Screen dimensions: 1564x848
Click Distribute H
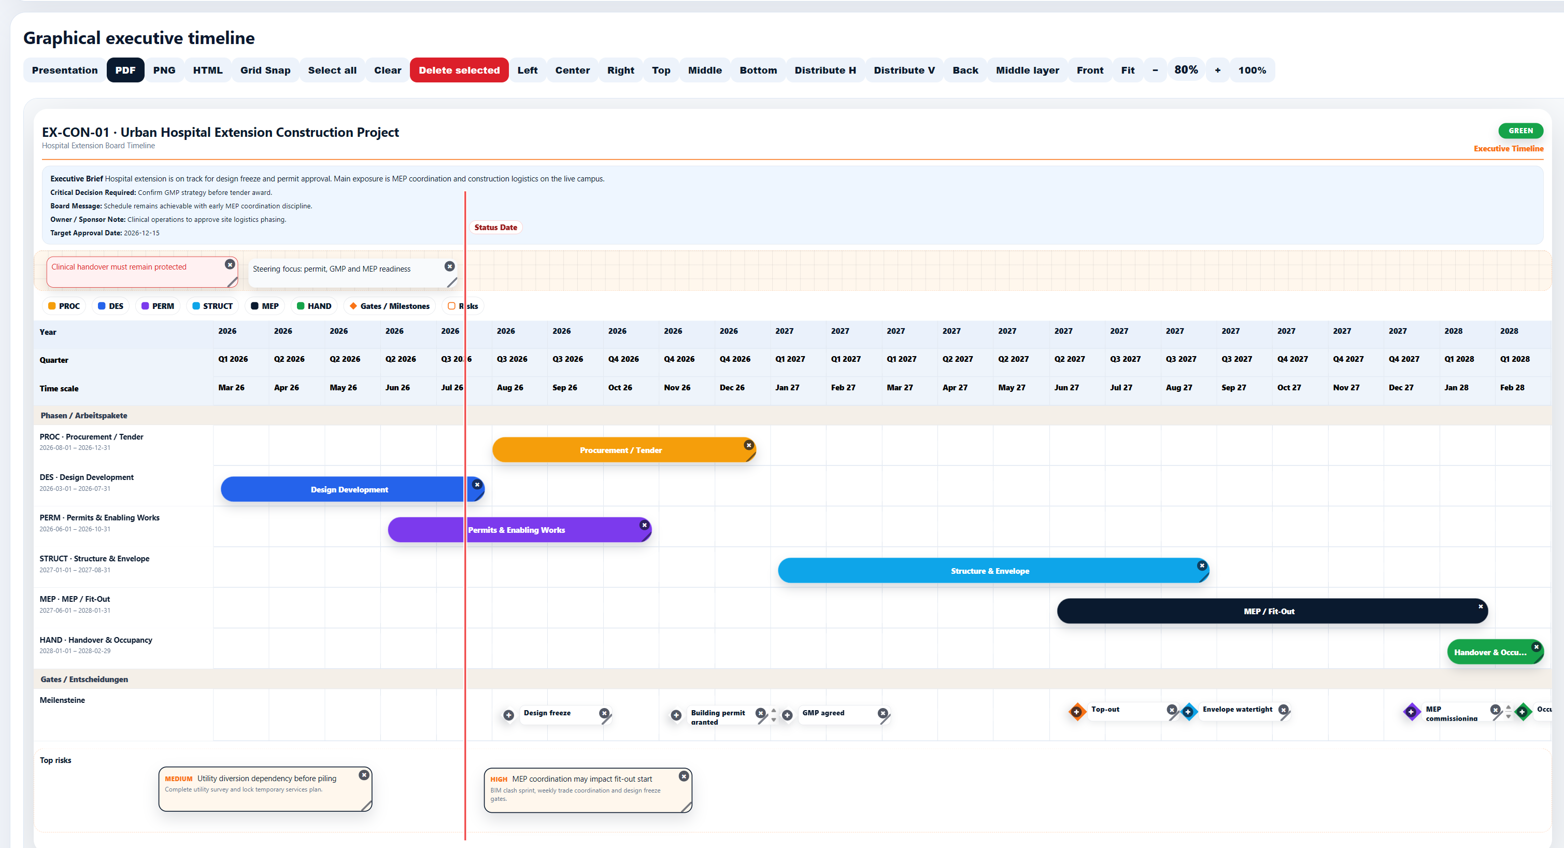826,70
